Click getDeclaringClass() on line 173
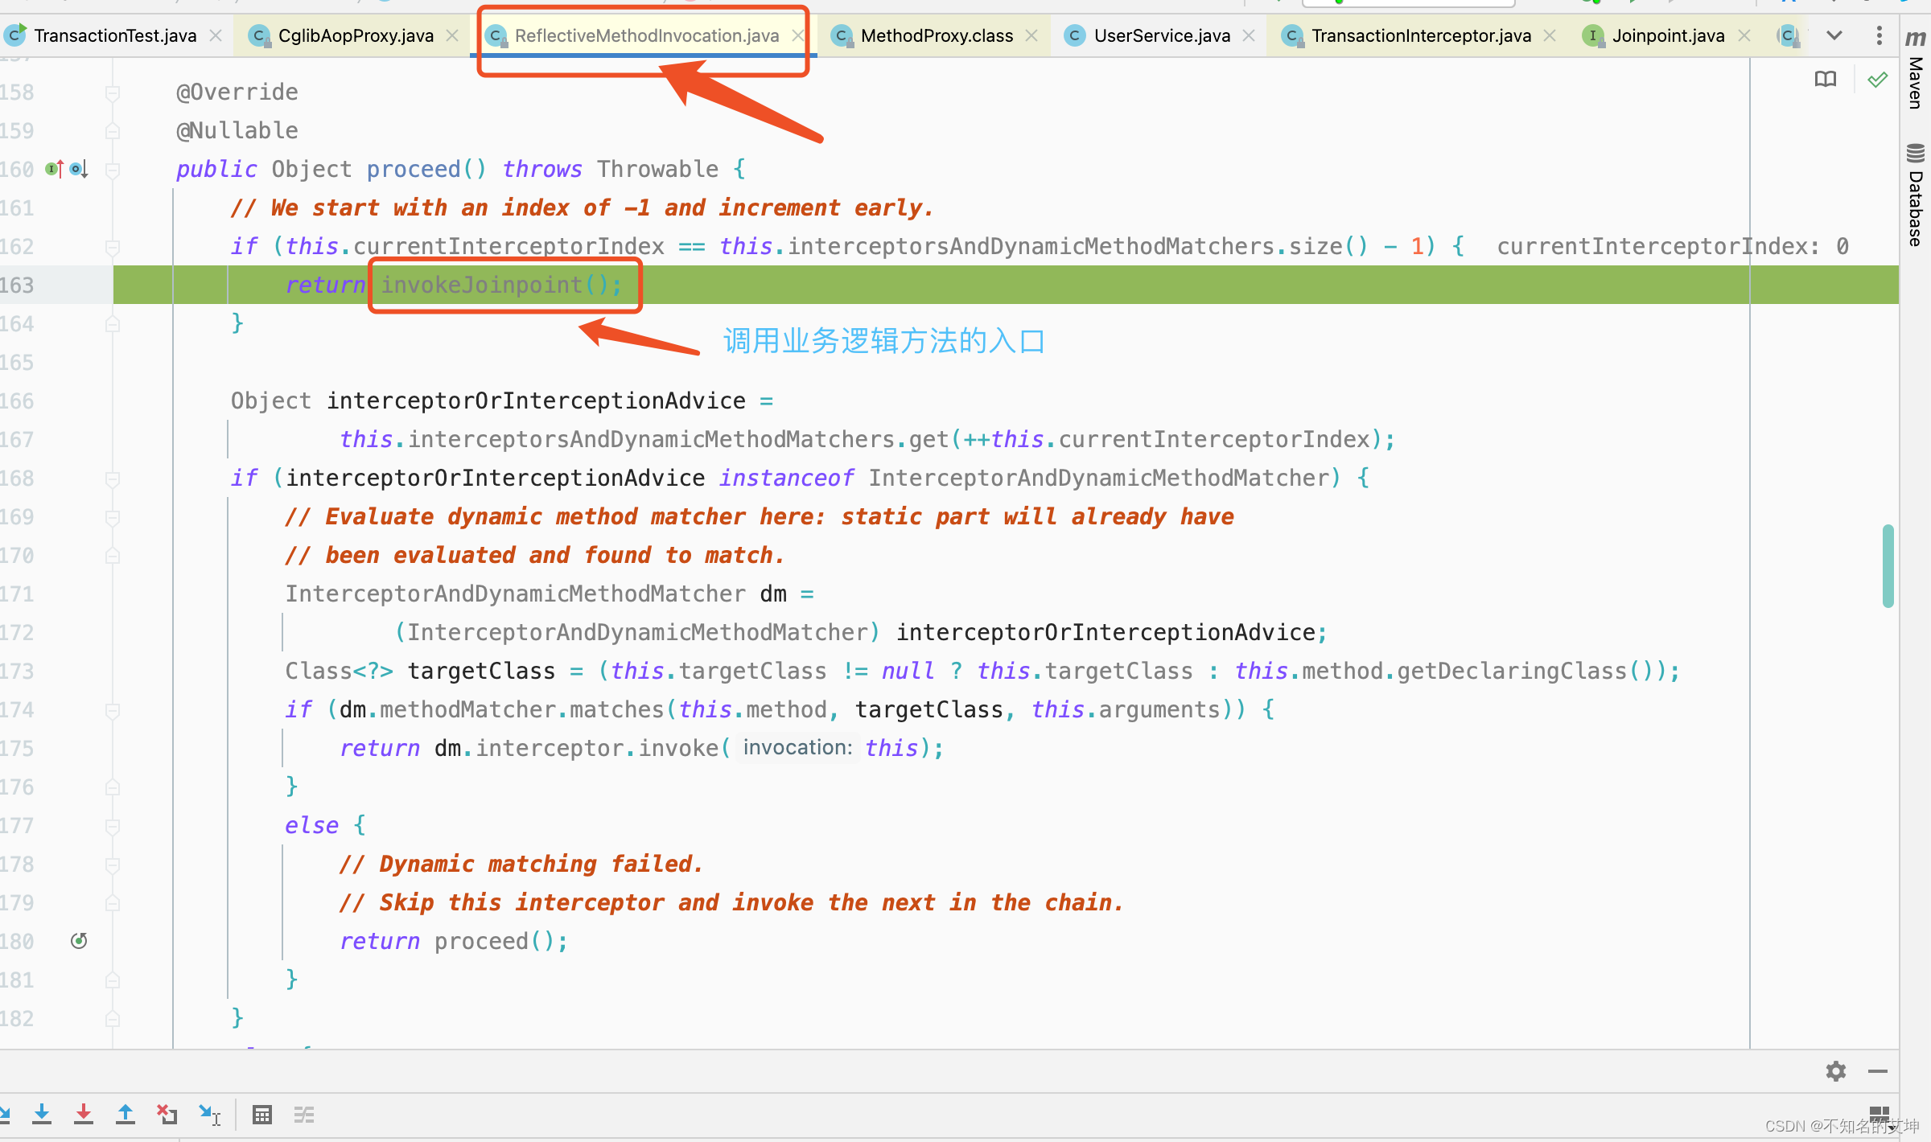The height and width of the screenshot is (1142, 1931). pyautogui.click(x=1525, y=671)
